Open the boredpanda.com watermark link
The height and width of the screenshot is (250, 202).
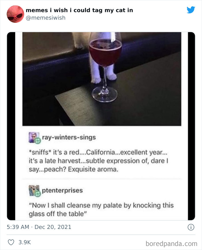coord(171,244)
